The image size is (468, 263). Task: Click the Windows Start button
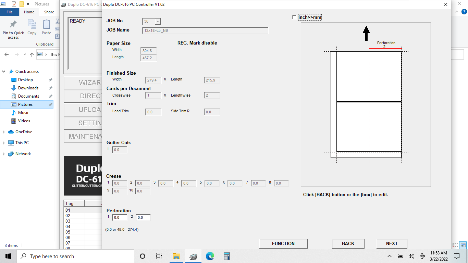pyautogui.click(x=8, y=256)
